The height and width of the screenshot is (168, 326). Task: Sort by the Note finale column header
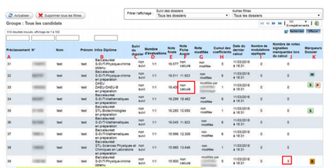pyautogui.click(x=171, y=50)
